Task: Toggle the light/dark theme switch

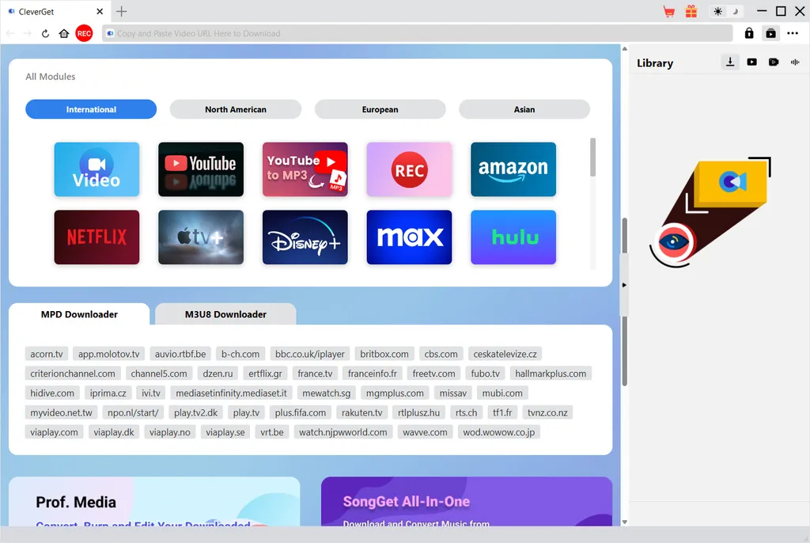Action: tap(726, 11)
